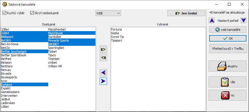The width and height of the screenshot is (249, 112).
Task: Select 888sport in available list
Action: point(25,37)
